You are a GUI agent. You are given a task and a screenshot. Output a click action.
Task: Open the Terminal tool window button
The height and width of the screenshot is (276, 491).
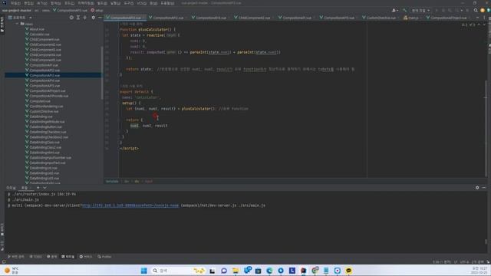pos(68,257)
